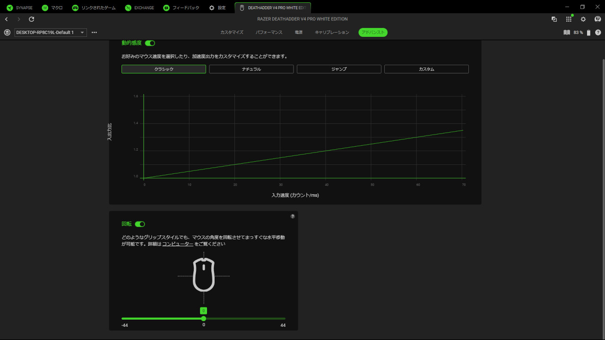Viewport: 605px width, 340px height.
Task: Go forward with the right arrow
Action: pos(19,19)
